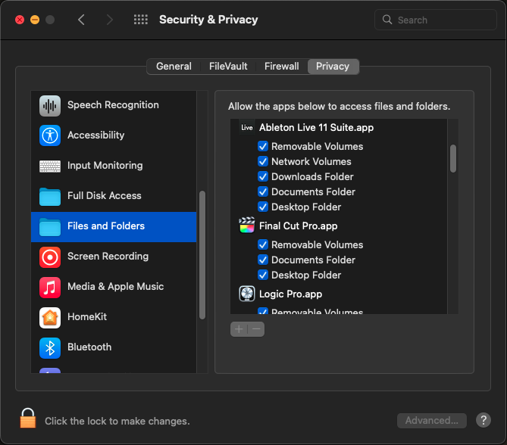The image size is (507, 445).
Task: Click the search magnifier icon
Action: [387, 20]
